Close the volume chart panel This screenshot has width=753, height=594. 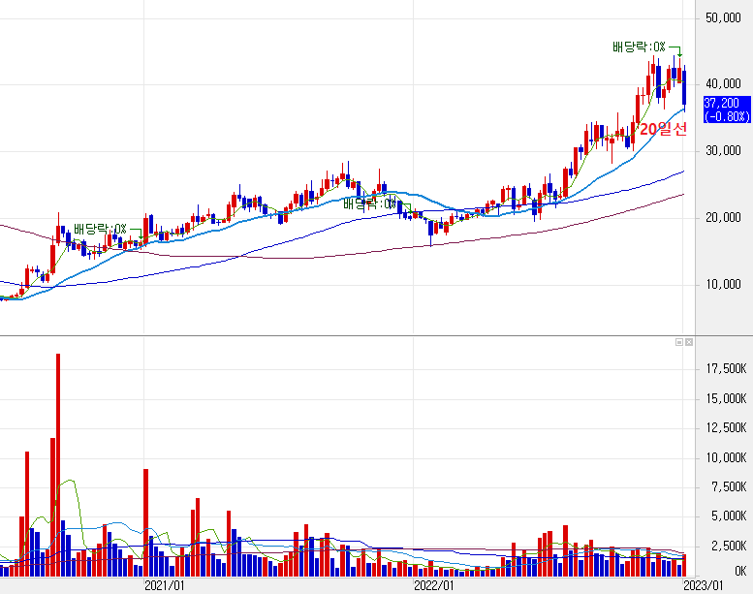pos(689,342)
